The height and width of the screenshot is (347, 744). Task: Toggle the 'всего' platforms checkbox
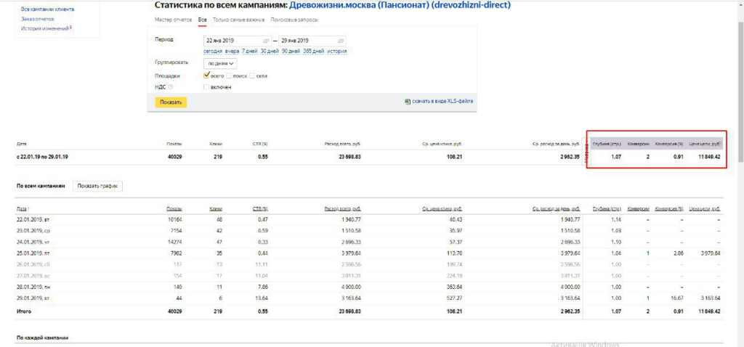(207, 75)
